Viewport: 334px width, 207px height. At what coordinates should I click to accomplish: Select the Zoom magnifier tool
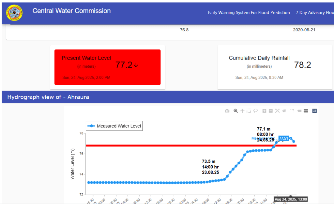pos(235,111)
